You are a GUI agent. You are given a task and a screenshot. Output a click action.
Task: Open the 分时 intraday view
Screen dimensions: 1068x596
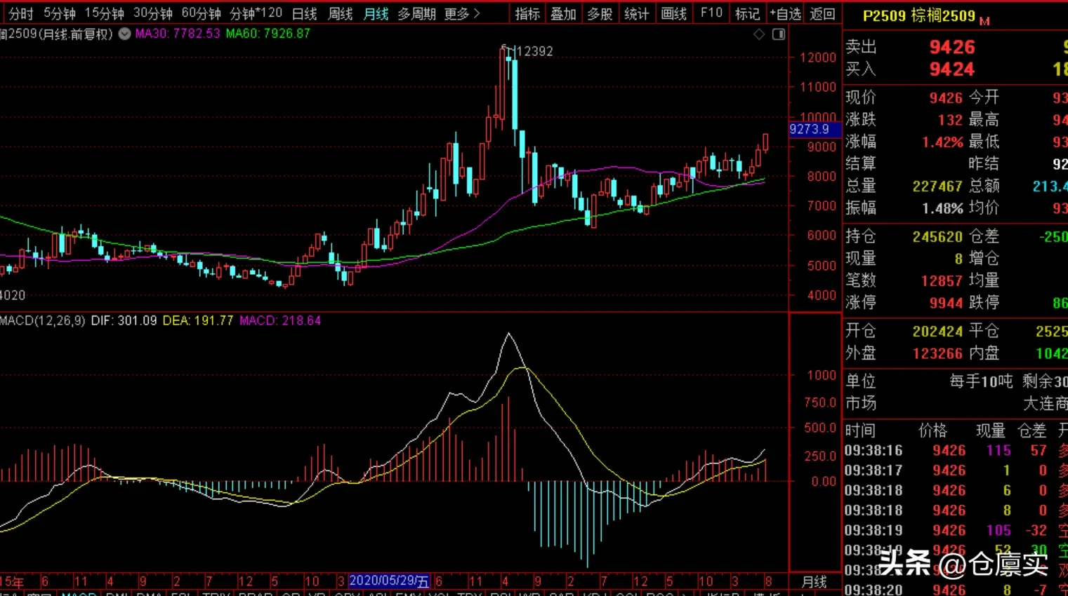tap(21, 13)
